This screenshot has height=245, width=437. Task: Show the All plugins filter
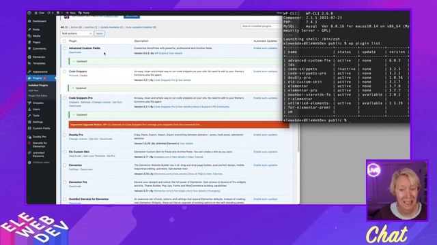click(64, 27)
